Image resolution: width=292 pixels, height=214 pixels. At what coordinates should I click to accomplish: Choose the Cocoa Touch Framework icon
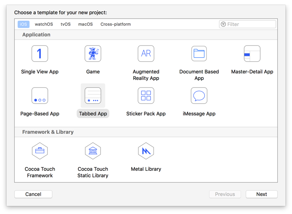tap(40, 151)
